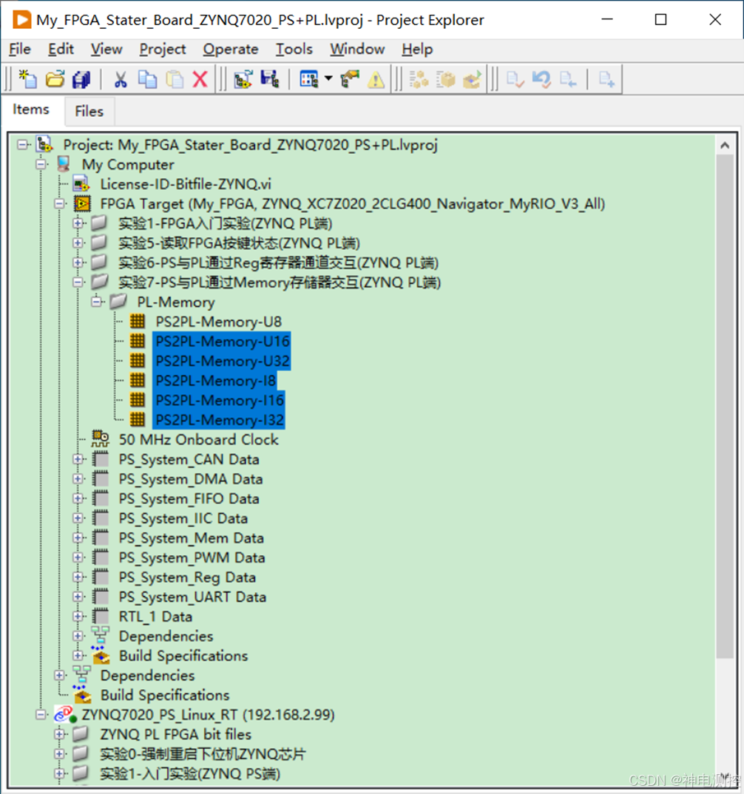Click the yellow warning triangle icon
The image size is (744, 794).
point(376,80)
